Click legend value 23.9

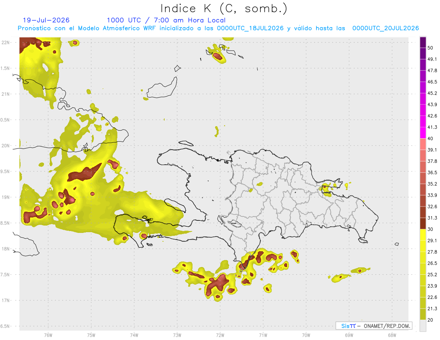(x=432, y=286)
